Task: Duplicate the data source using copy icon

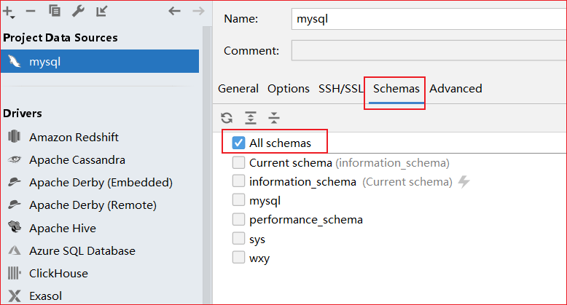Action: coord(55,11)
